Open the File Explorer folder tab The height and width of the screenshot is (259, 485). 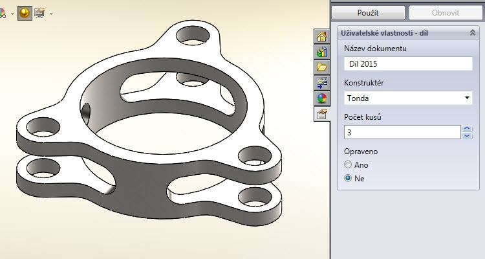click(x=321, y=67)
